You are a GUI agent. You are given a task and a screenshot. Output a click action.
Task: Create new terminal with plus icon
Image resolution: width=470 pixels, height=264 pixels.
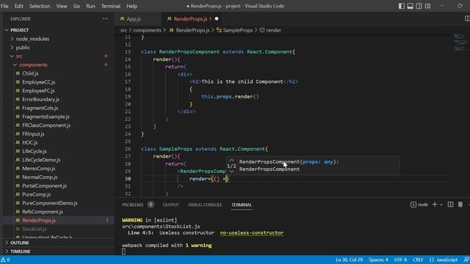tap(435, 205)
